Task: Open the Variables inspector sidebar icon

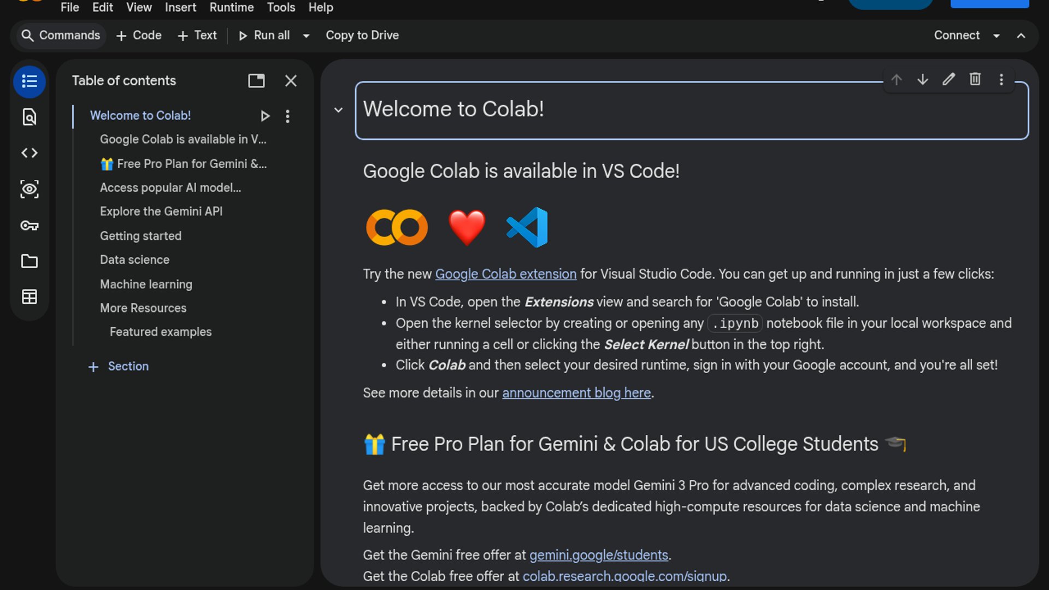Action: click(30, 189)
